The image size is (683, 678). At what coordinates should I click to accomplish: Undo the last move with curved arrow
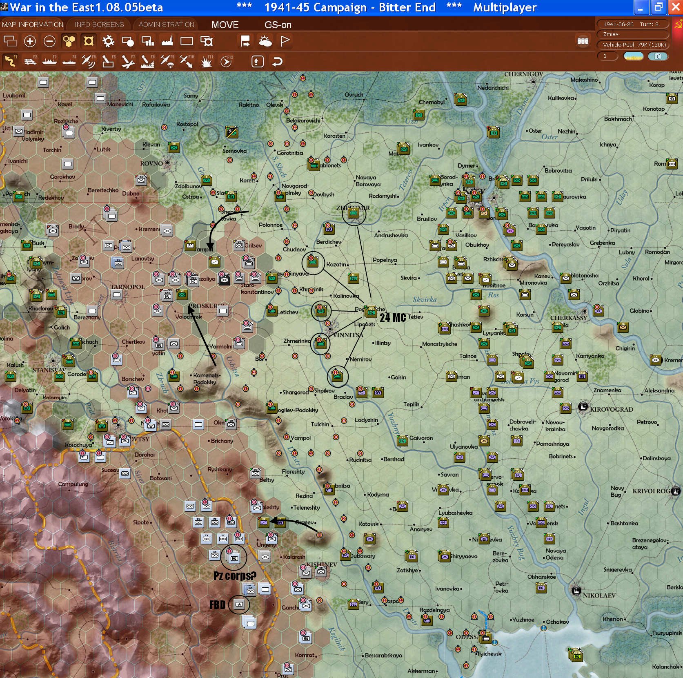277,61
